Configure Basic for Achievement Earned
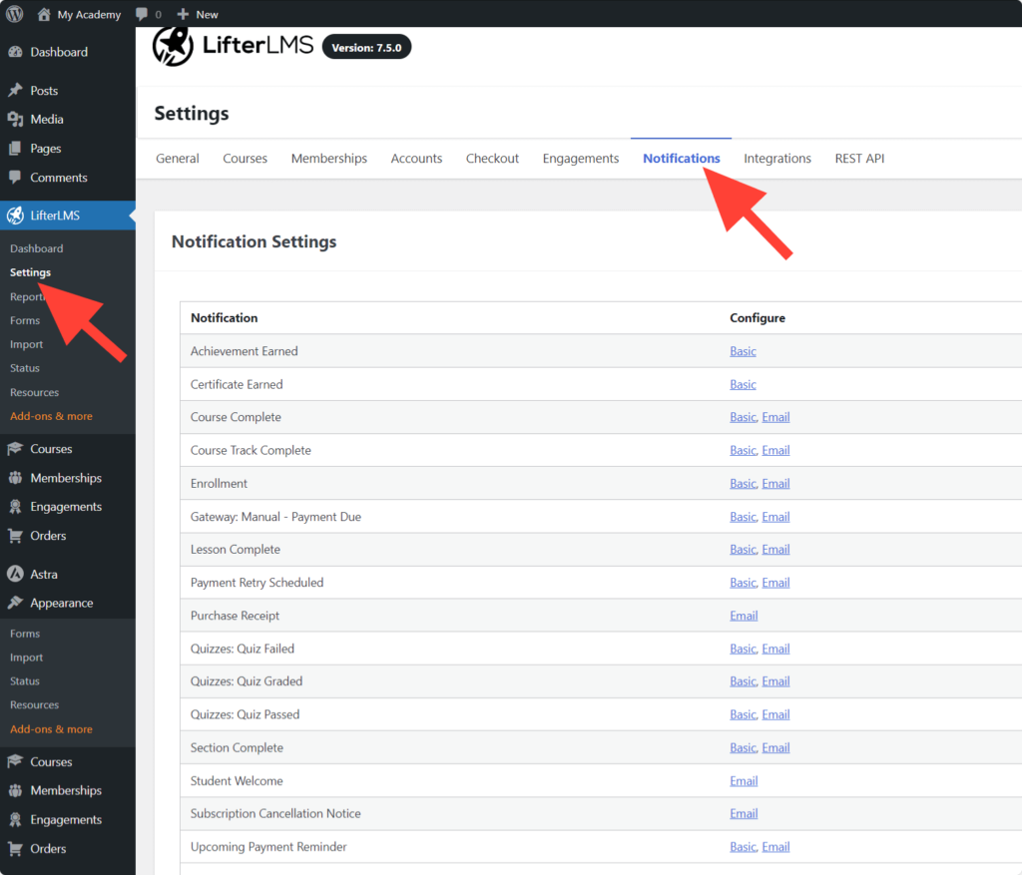This screenshot has height=875, width=1022. point(743,351)
